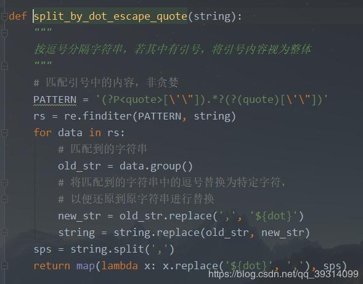
Task: Click 'string.split' call
Action: pos(107,250)
